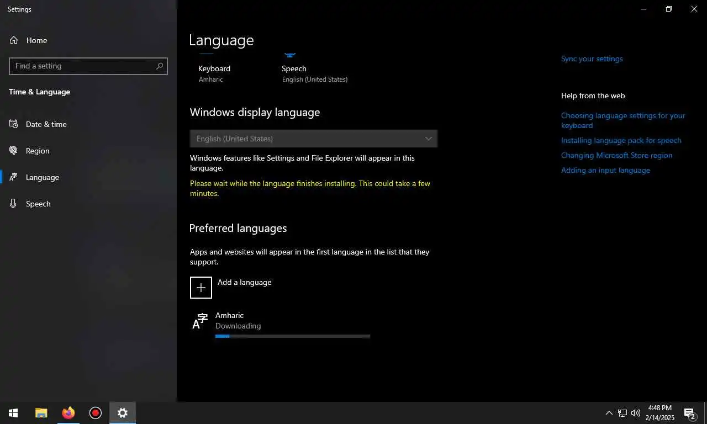Go to Settings Home

[88, 40]
